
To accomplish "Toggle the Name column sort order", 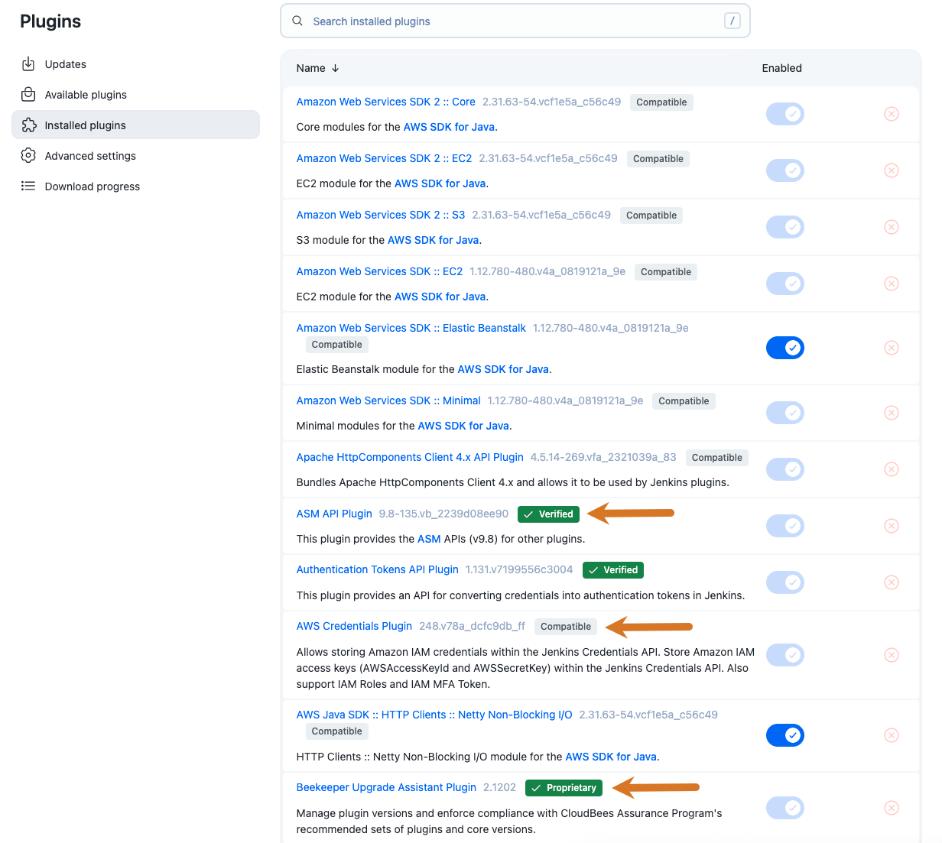I will 317,68.
